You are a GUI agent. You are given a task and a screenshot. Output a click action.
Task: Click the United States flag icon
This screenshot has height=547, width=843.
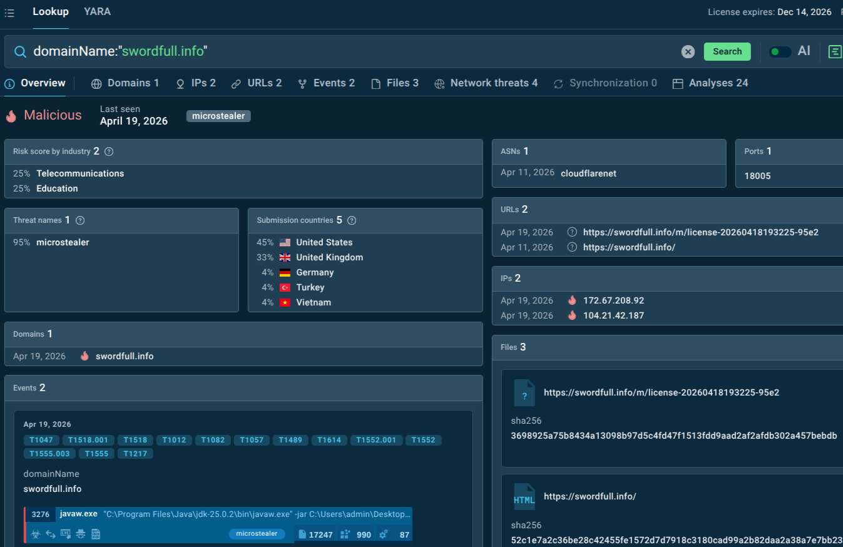[285, 242]
